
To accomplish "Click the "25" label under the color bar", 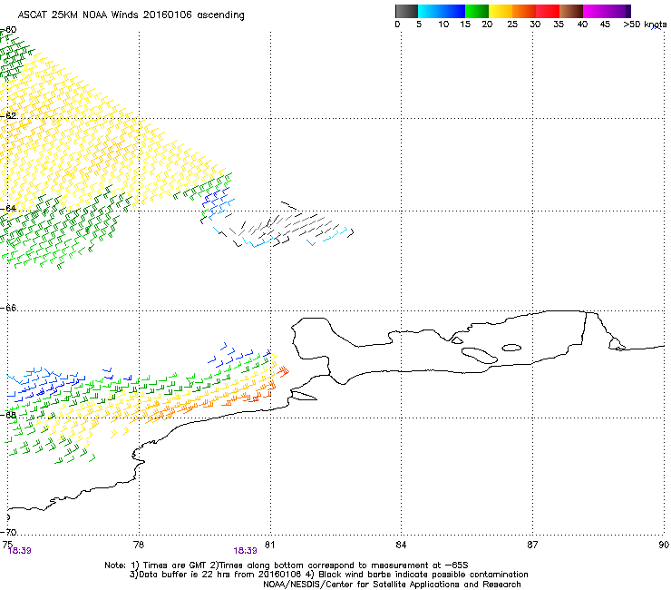I will pos(512,25).
